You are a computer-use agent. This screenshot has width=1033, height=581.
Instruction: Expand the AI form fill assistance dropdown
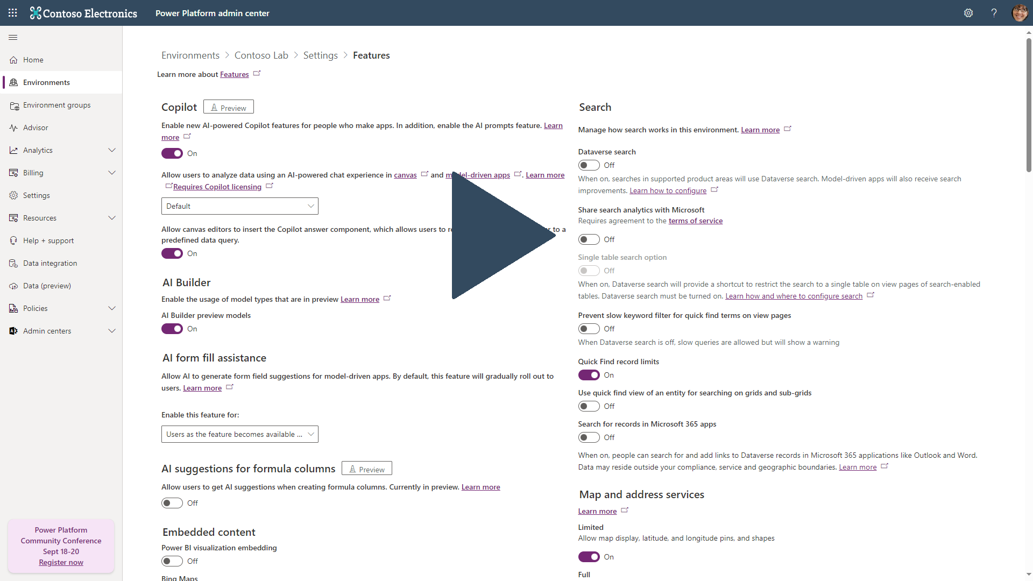click(239, 434)
